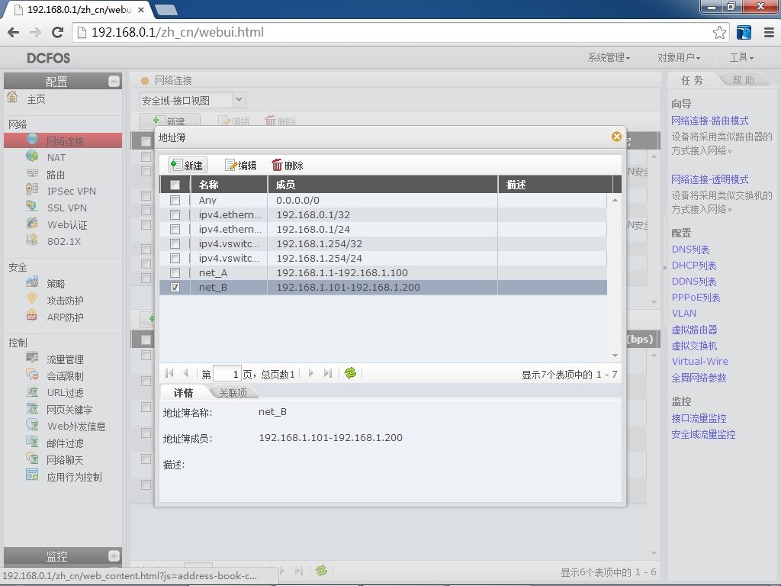Click the 网络连接 globe icon in sidebar
The width and height of the screenshot is (781, 586).
32,140
